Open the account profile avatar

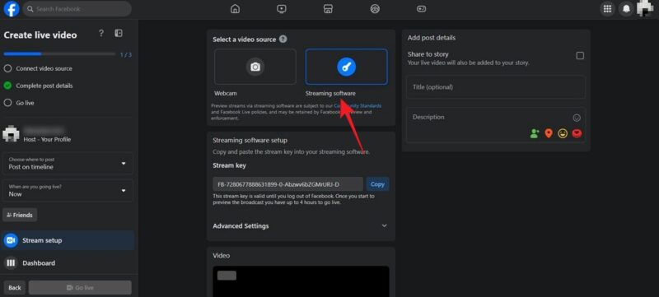(645, 9)
